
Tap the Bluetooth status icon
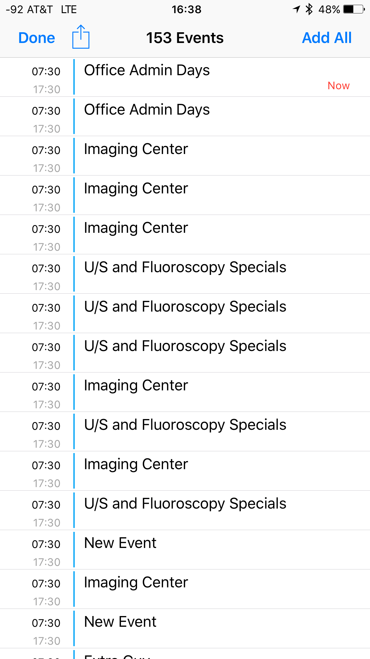(309, 9)
